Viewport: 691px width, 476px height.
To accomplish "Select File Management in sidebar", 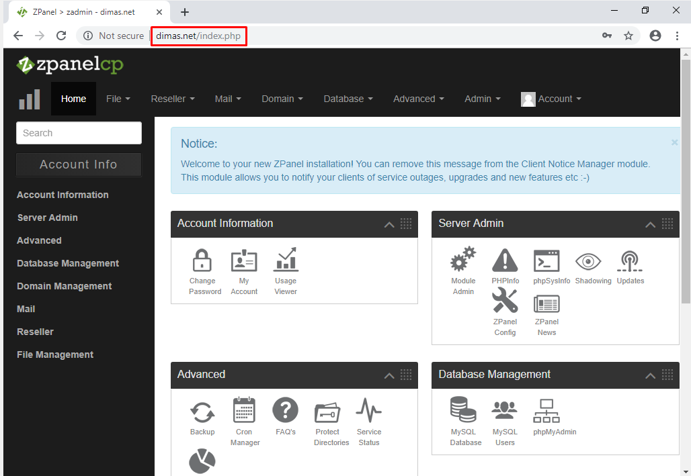I will tap(55, 355).
